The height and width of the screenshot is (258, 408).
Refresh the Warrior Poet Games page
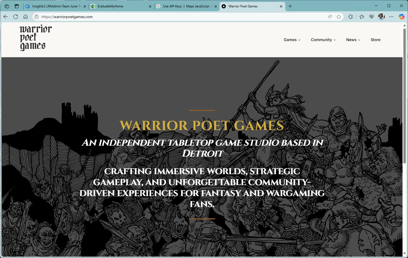pyautogui.click(x=16, y=17)
